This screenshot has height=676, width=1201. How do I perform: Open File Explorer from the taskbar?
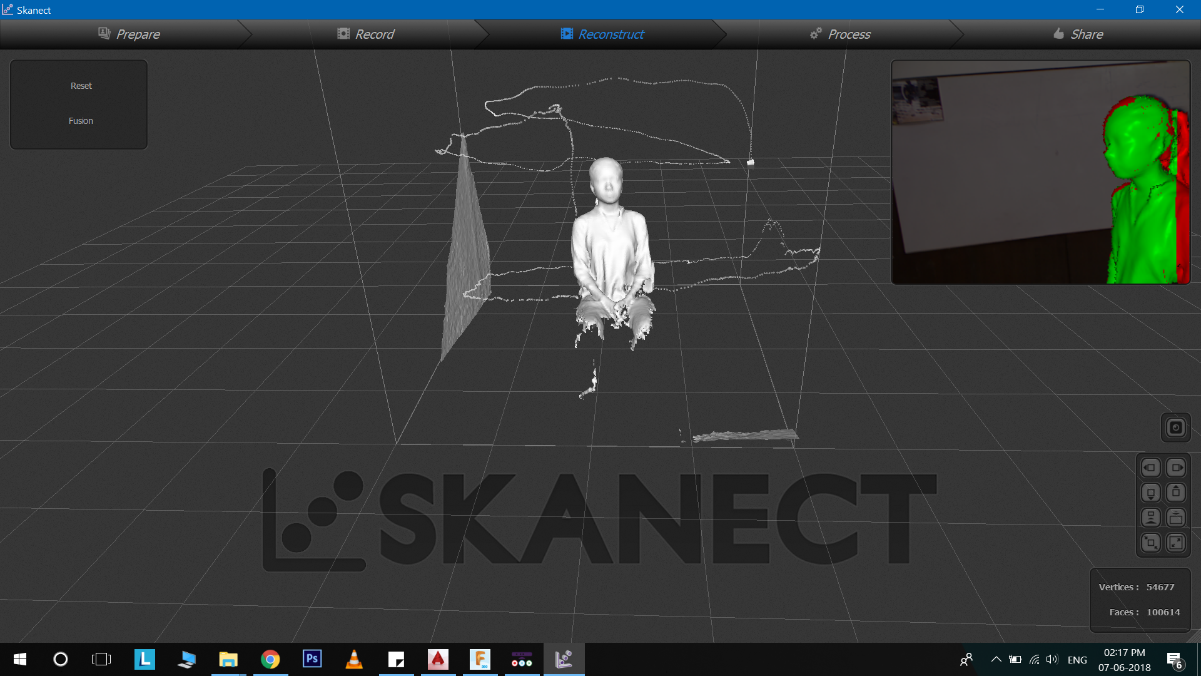click(x=228, y=659)
